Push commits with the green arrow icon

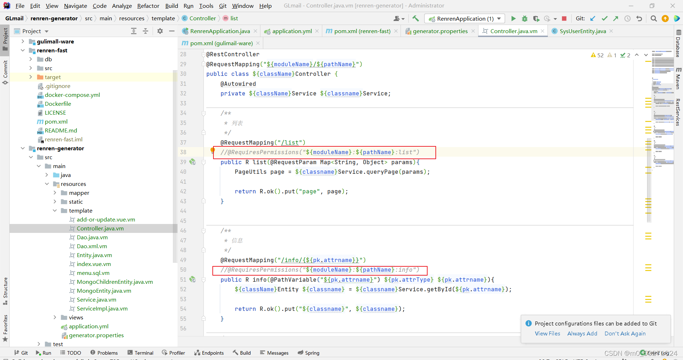click(x=616, y=19)
